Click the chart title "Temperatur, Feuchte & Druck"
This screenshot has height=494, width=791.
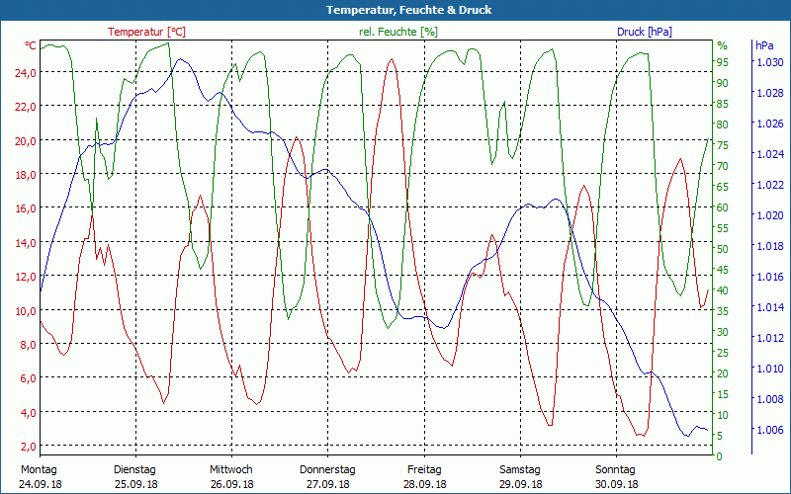coord(395,10)
